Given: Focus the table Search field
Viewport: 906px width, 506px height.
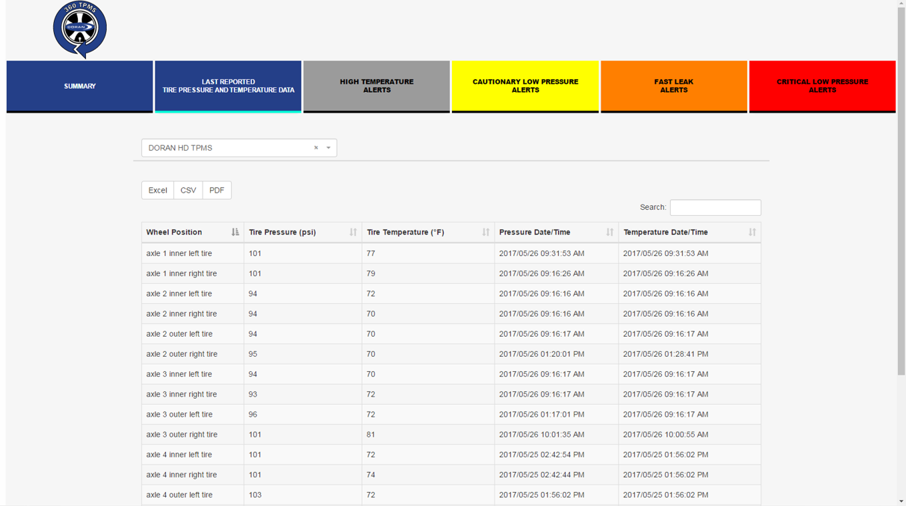Looking at the screenshot, I should pos(715,207).
